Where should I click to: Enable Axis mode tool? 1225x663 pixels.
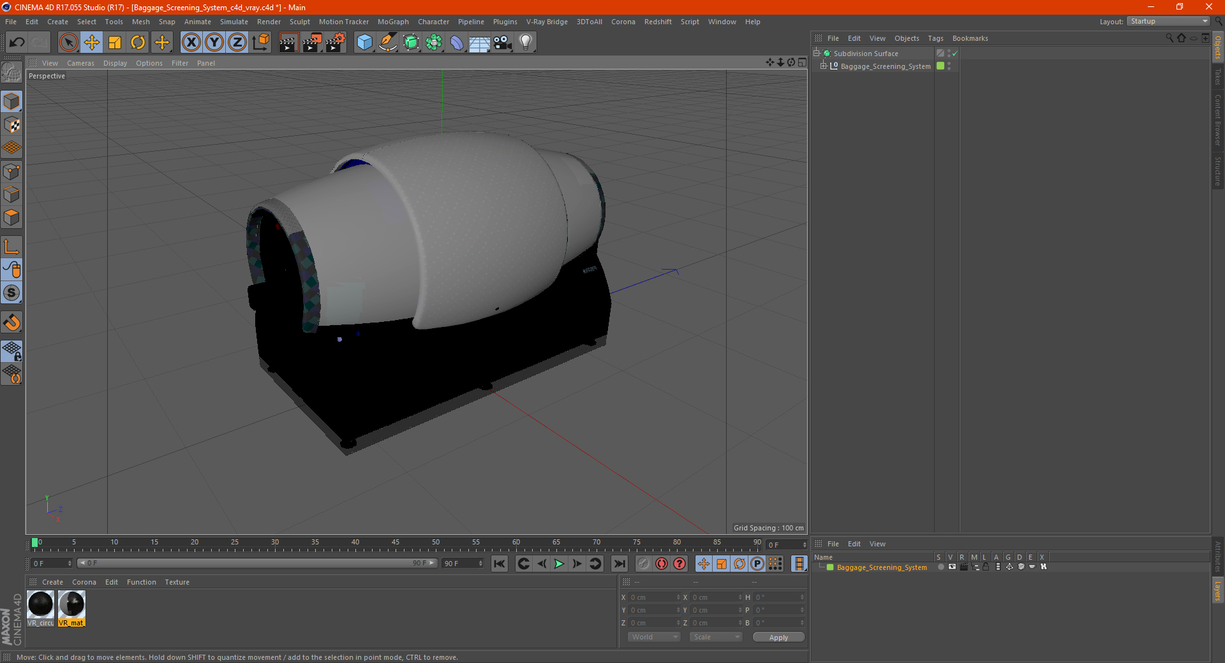(x=11, y=247)
